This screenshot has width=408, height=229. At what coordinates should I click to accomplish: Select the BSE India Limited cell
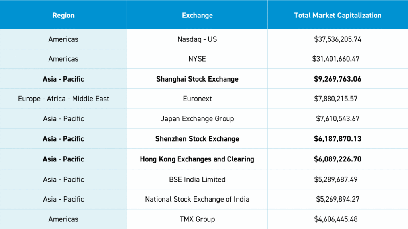point(197,179)
